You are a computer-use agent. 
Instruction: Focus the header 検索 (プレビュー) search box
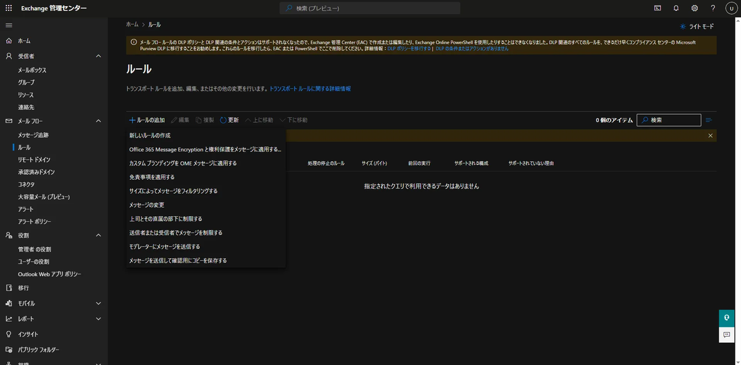[x=370, y=8]
